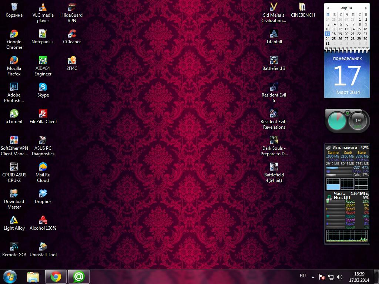Select the Dropbox desktop icon
The height and width of the screenshot is (284, 379).
[x=43, y=196]
